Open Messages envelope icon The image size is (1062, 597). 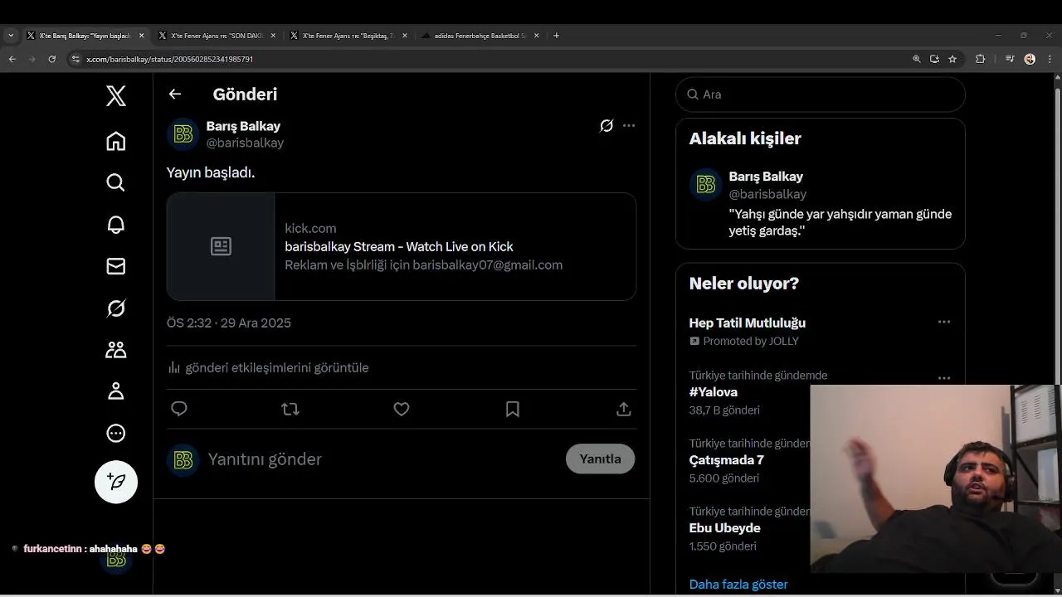116,266
